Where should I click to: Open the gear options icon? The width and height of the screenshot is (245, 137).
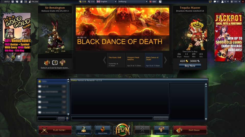click(x=13, y=2)
